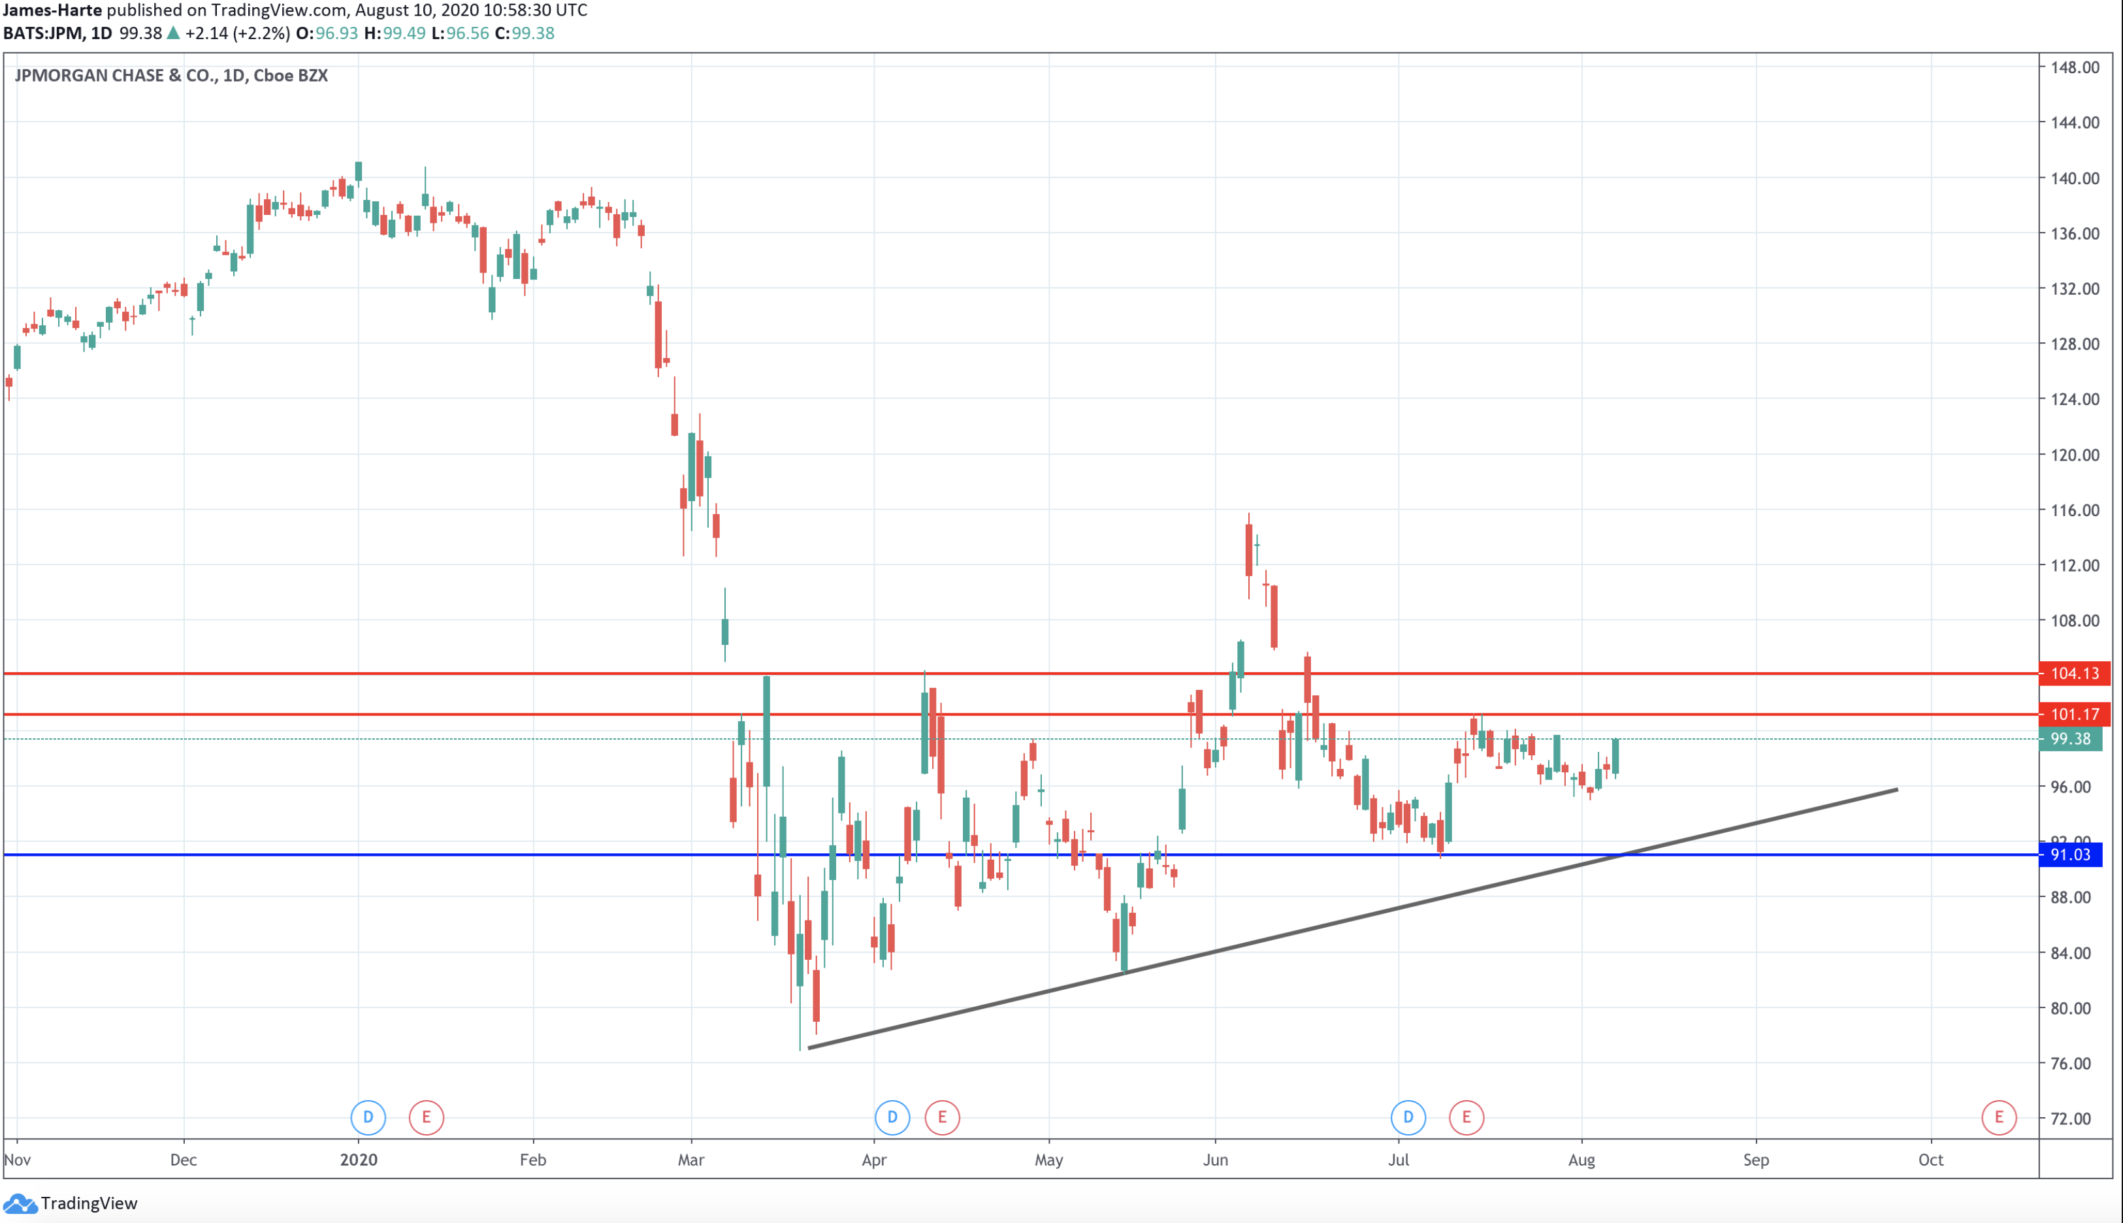Screen dimensions: 2123x1223
Task: Open the earnings marker near April
Action: coord(942,1117)
